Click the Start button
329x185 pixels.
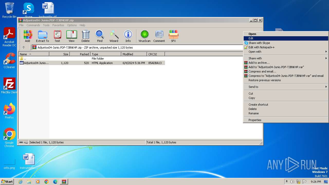click(x=7, y=182)
